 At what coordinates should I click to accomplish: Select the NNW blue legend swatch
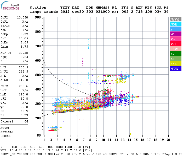tap(175, 69)
